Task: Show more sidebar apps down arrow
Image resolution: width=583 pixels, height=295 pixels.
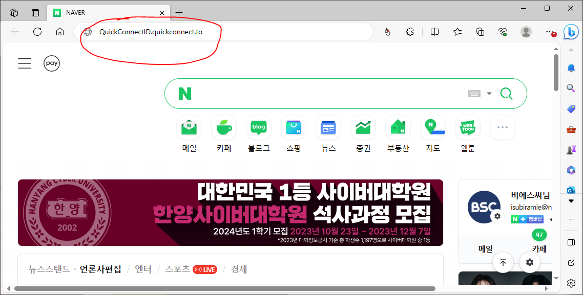Action: pos(571,201)
